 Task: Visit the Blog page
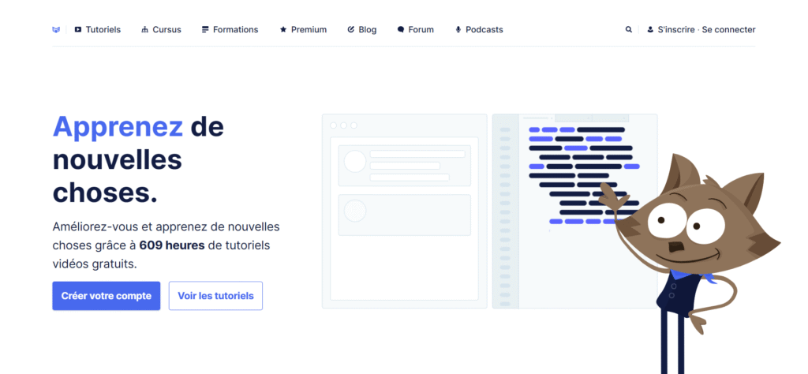coord(368,30)
